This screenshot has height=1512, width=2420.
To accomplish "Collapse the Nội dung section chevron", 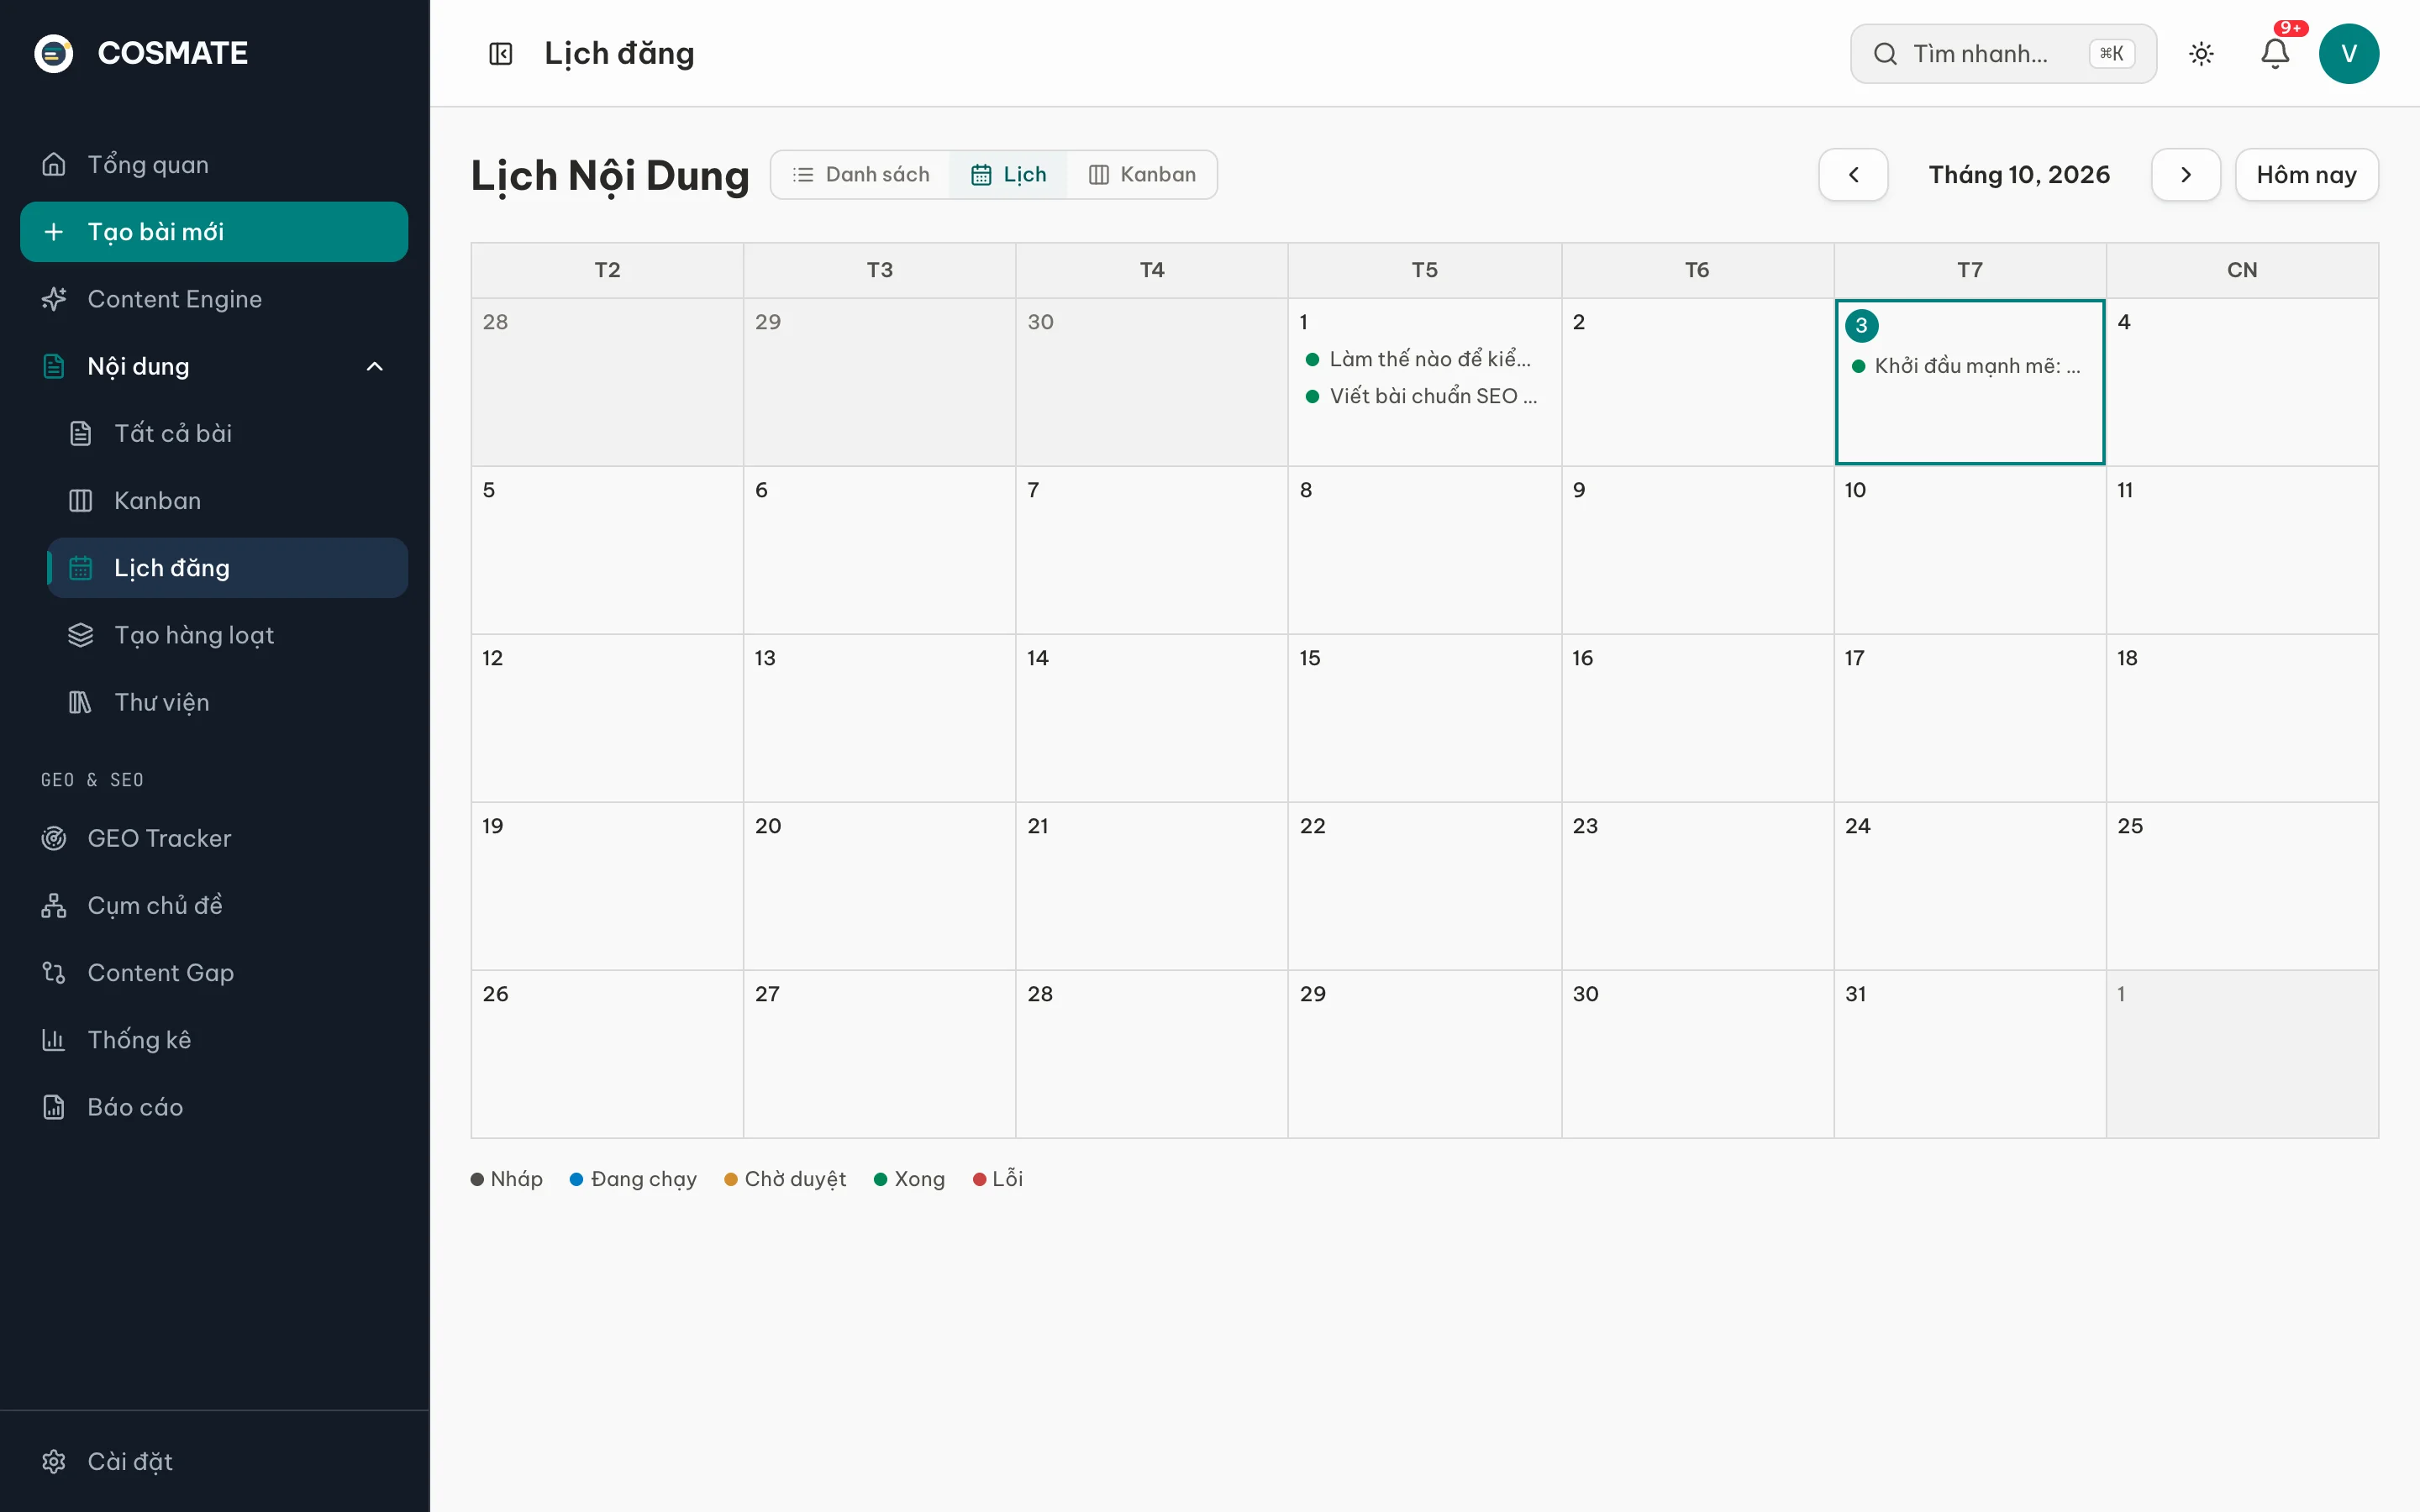I will click(x=375, y=366).
